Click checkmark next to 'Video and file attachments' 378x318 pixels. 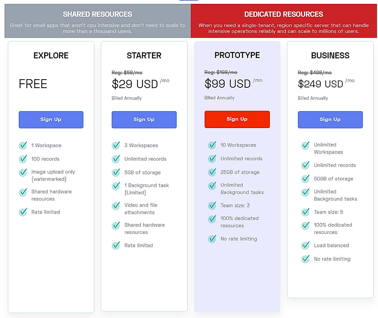pos(116,206)
